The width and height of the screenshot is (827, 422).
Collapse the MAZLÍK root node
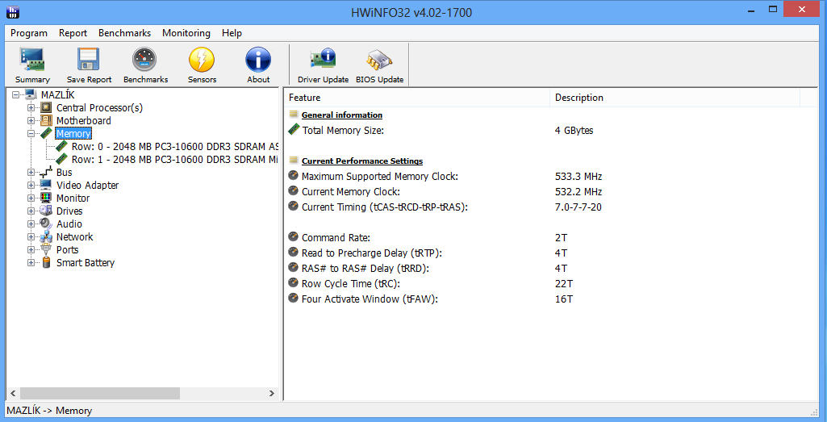pos(15,95)
